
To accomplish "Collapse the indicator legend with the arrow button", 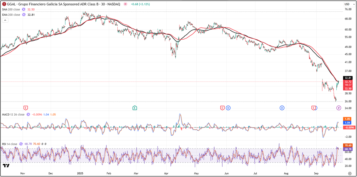I will click(x=5, y=20).
